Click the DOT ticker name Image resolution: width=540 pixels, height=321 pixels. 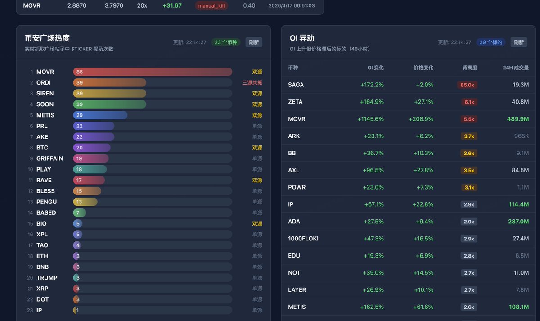coord(43,299)
